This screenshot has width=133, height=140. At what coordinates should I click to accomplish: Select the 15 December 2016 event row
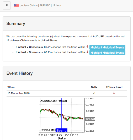tap(67, 93)
